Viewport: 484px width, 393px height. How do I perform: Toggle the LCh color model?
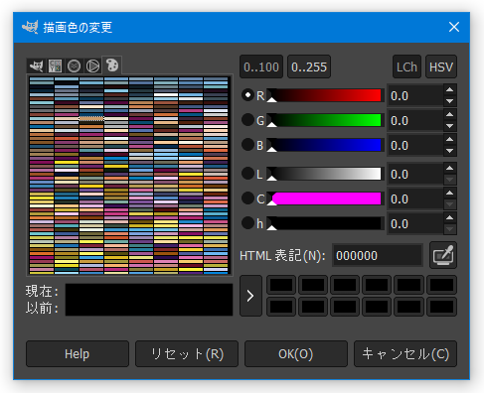[x=406, y=66]
